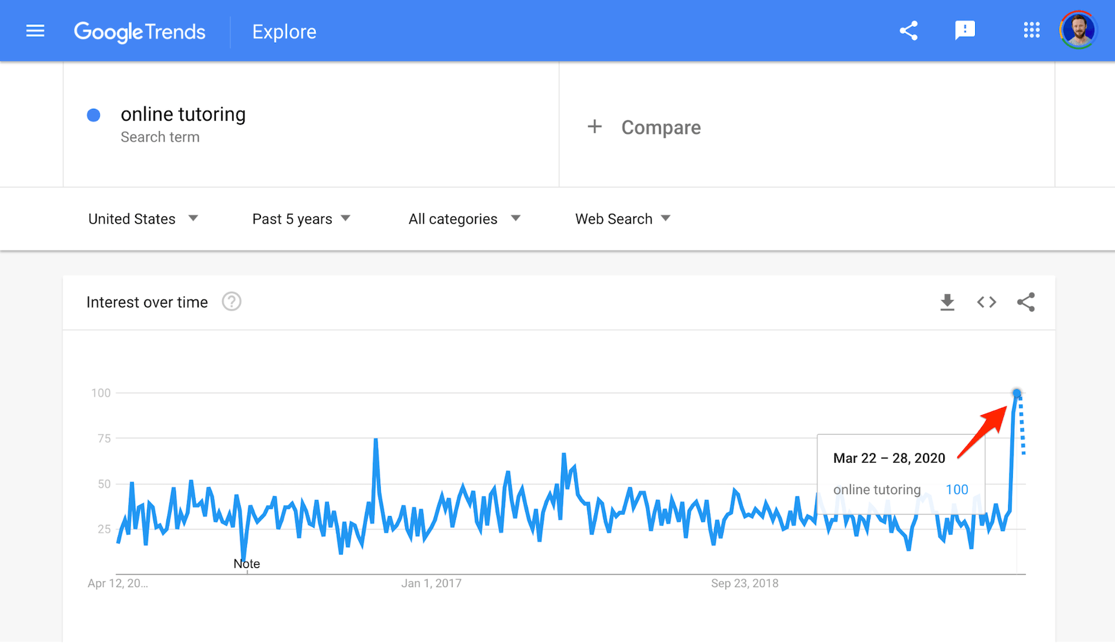Click the Google Trends logo
Viewport: 1115px width, 643px height.
pos(139,32)
